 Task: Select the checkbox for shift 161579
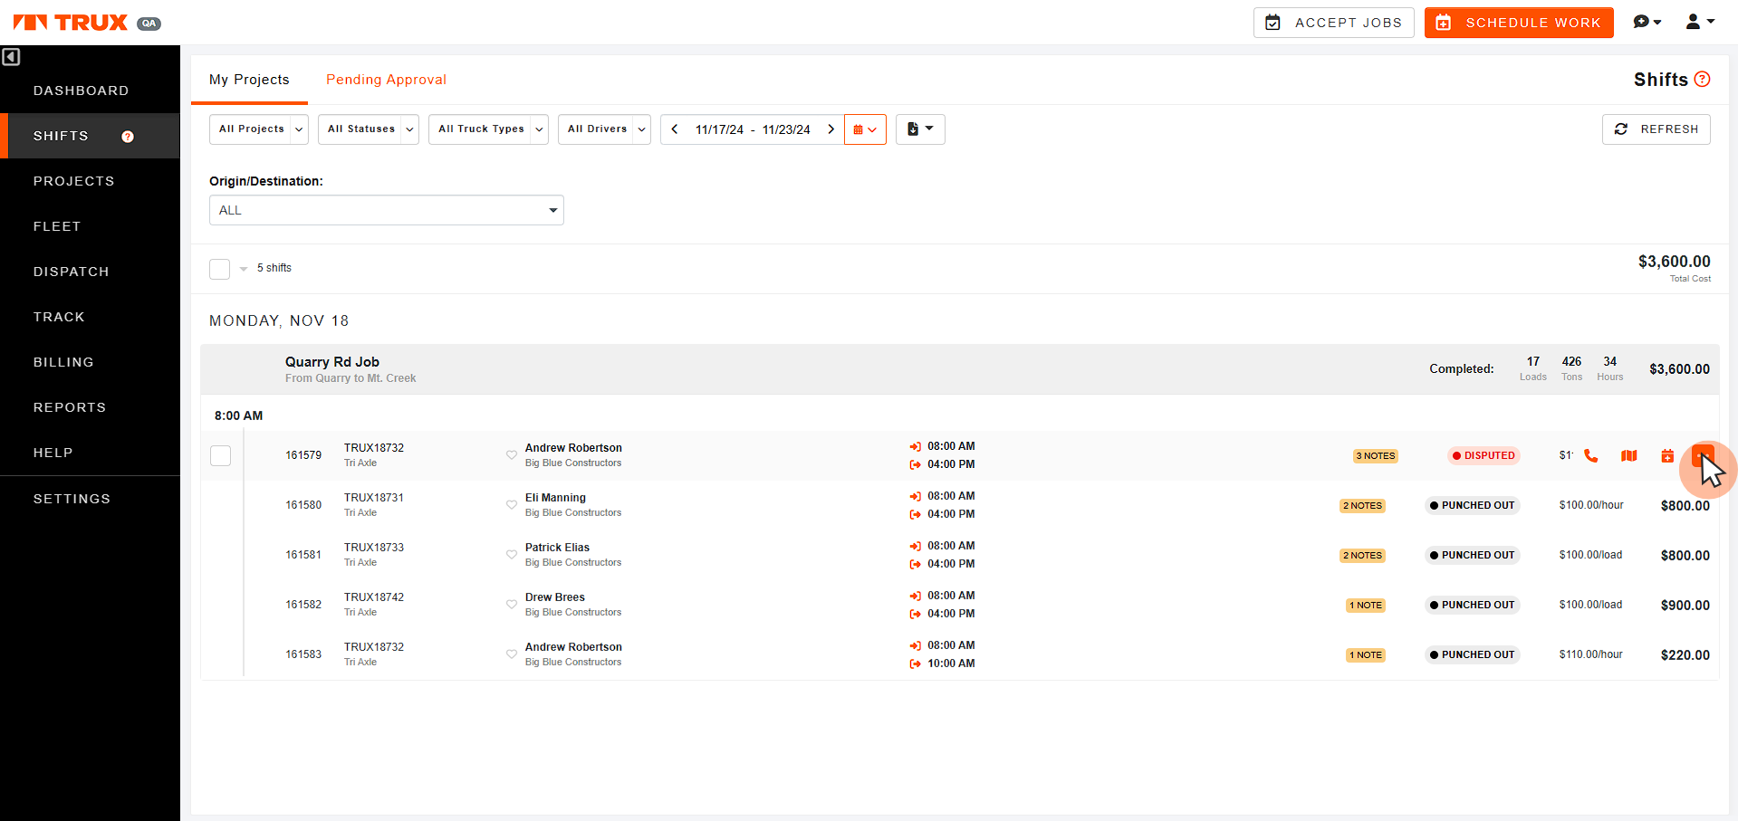pyautogui.click(x=220, y=455)
